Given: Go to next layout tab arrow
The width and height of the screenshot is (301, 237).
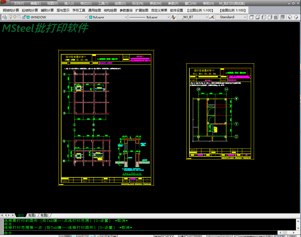Looking at the screenshot, I should tap(9, 215).
